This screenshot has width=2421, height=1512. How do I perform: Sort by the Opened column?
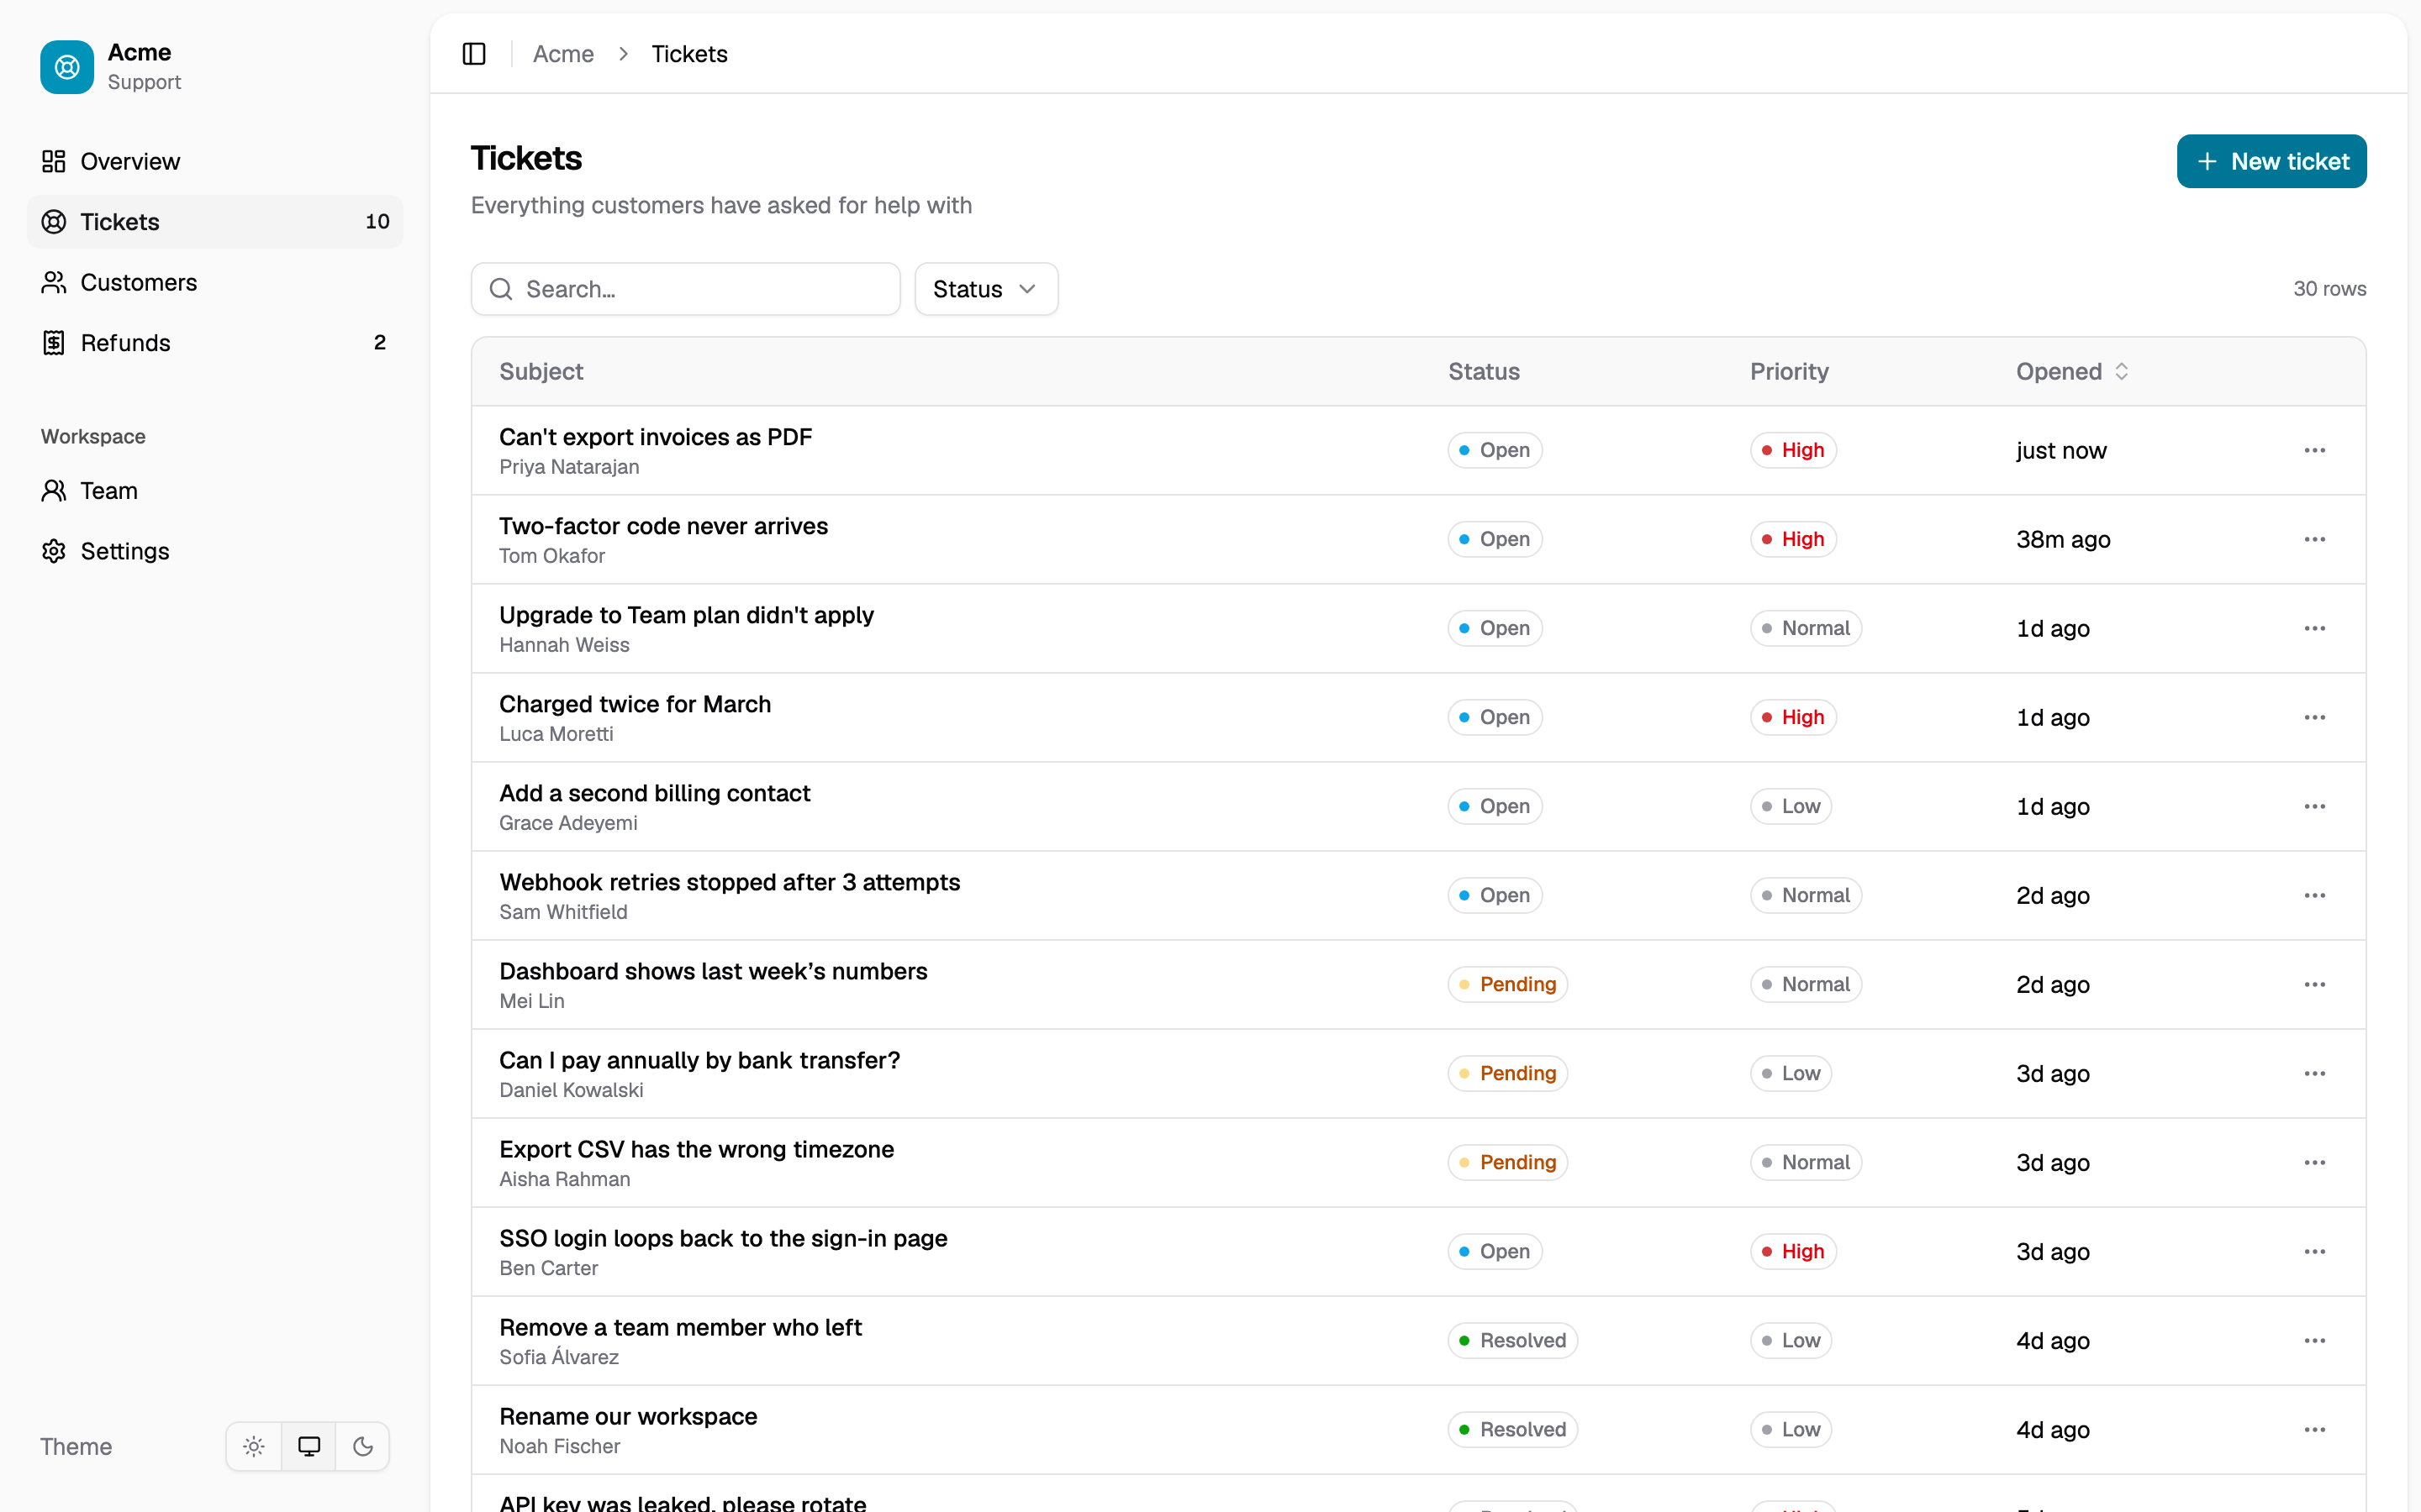[2072, 371]
